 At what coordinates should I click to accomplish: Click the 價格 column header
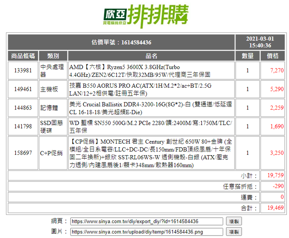pyautogui.click(x=273, y=56)
